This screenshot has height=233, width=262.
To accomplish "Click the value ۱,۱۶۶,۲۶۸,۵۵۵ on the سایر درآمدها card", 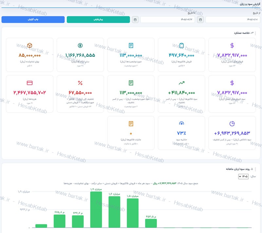I will (x=80, y=55).
